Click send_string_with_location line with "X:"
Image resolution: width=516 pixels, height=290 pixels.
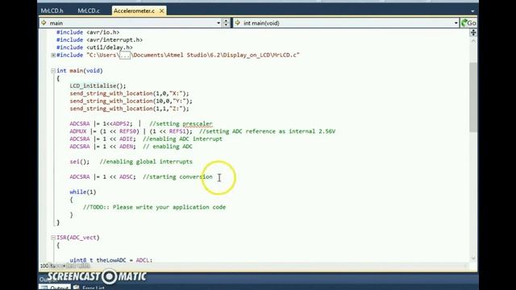point(129,93)
